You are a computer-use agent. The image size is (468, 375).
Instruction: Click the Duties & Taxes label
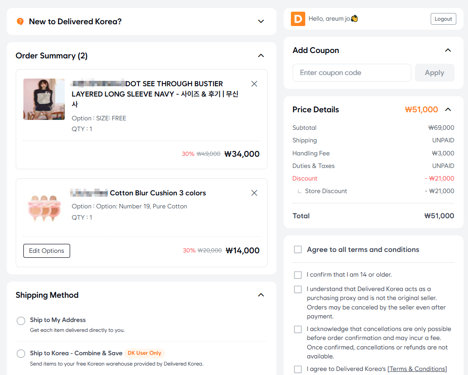pyautogui.click(x=313, y=166)
